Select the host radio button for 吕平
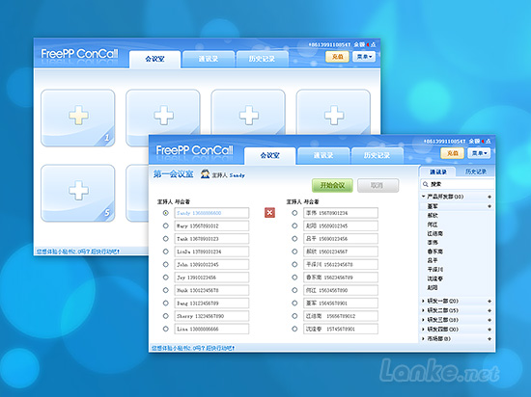The image size is (531, 397). (x=294, y=239)
